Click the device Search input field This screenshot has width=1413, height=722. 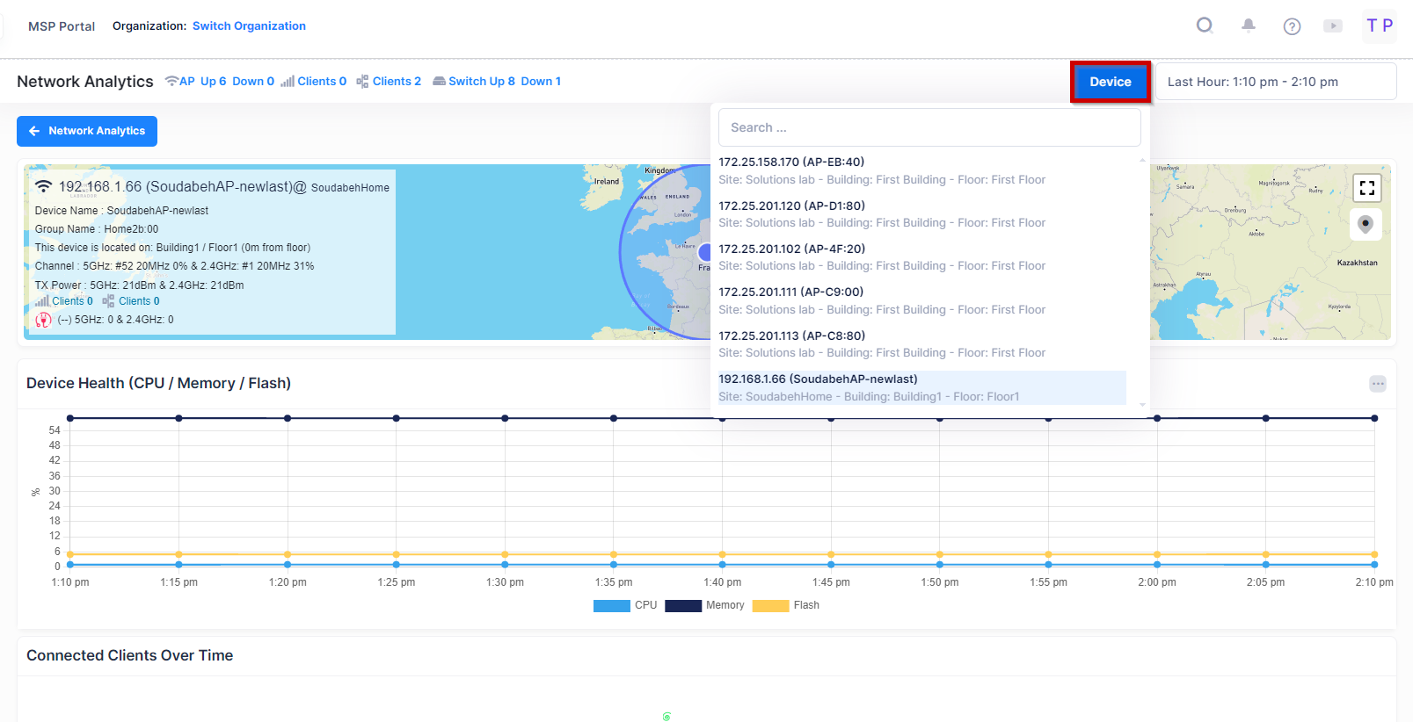(x=929, y=127)
